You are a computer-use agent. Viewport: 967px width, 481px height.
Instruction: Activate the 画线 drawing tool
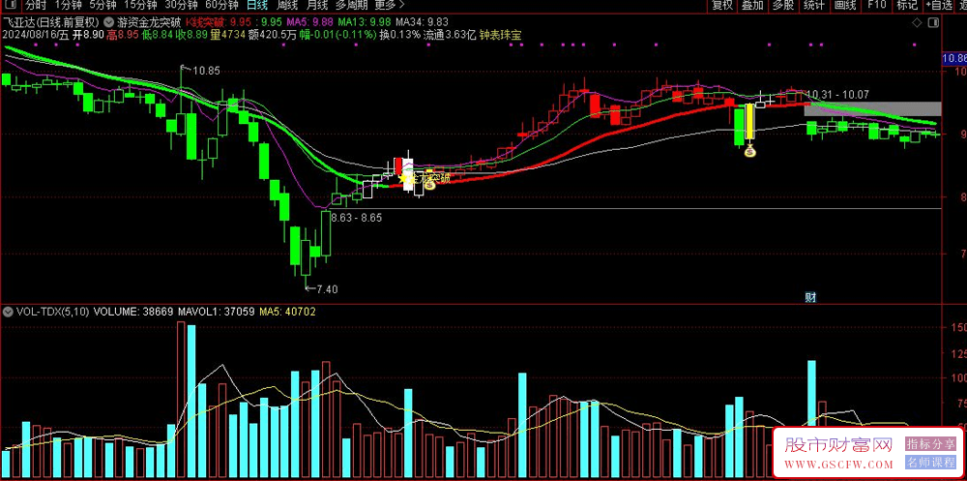point(845,6)
